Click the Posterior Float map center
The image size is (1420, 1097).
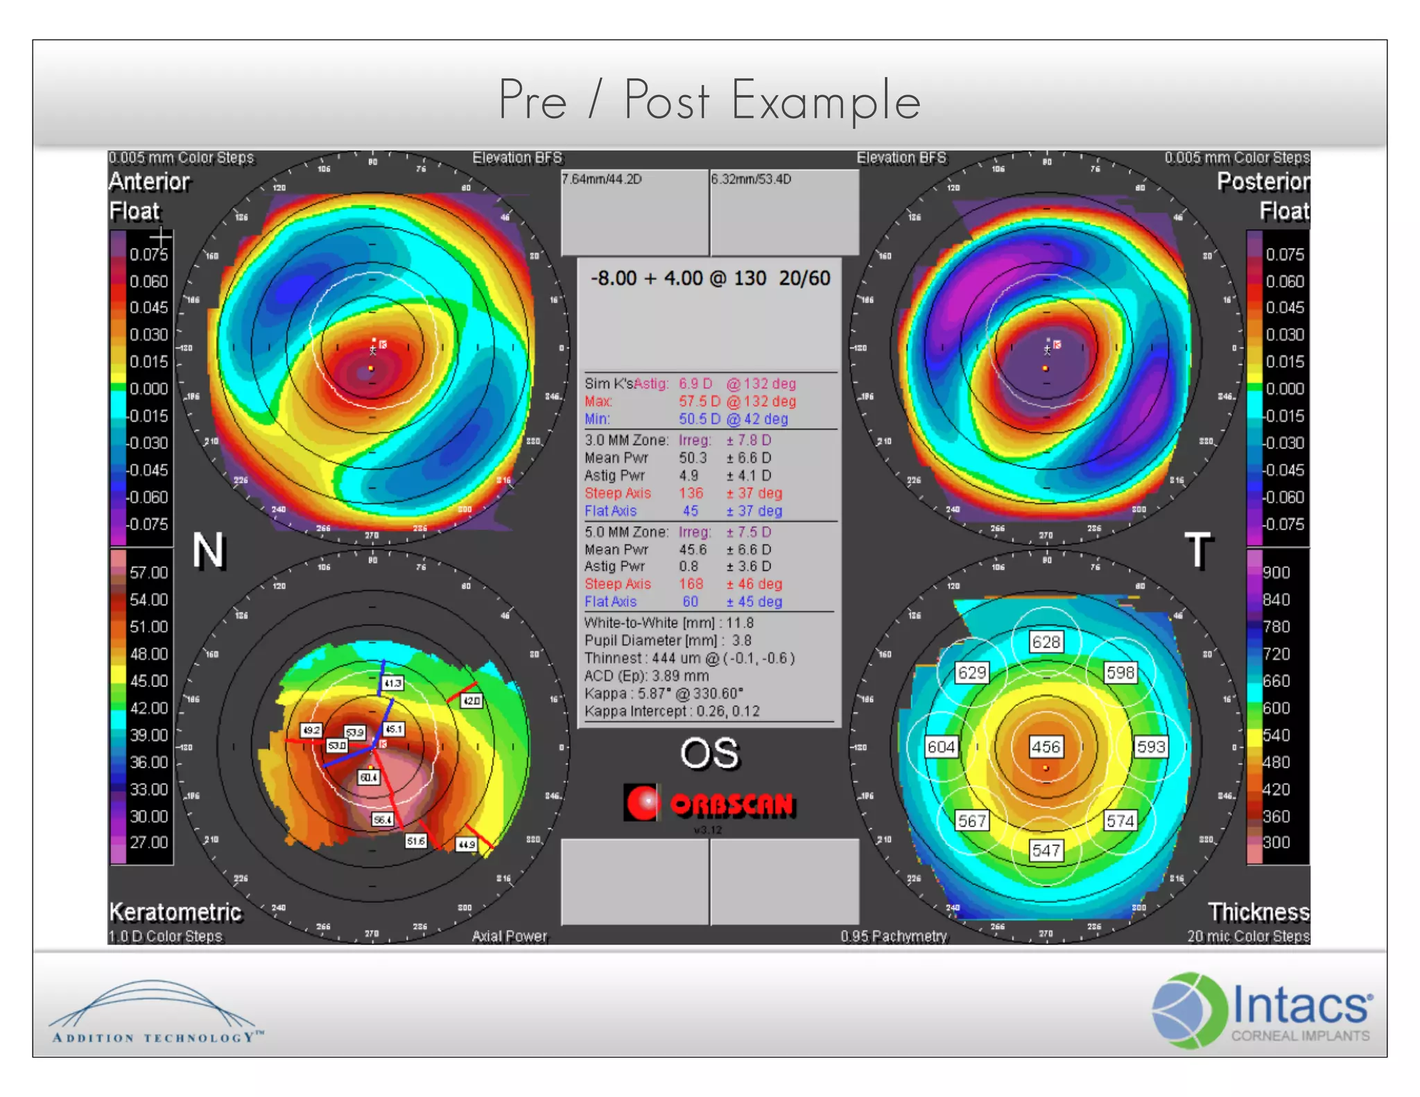tap(1046, 347)
